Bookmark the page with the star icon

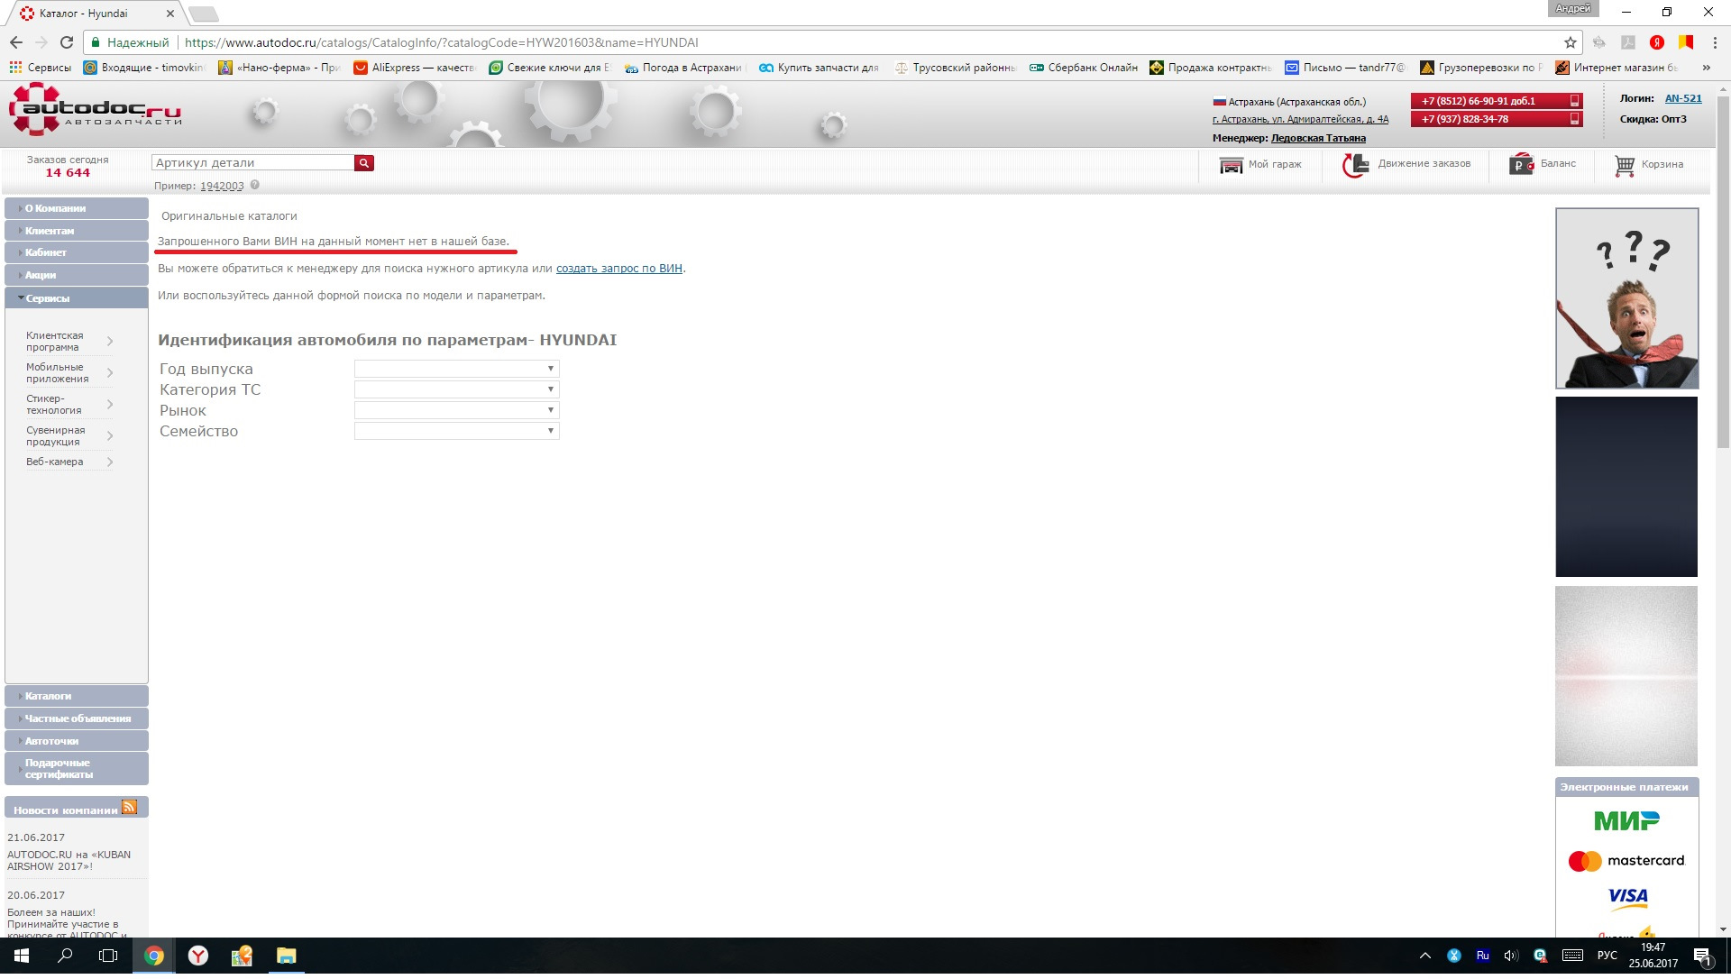[1570, 42]
